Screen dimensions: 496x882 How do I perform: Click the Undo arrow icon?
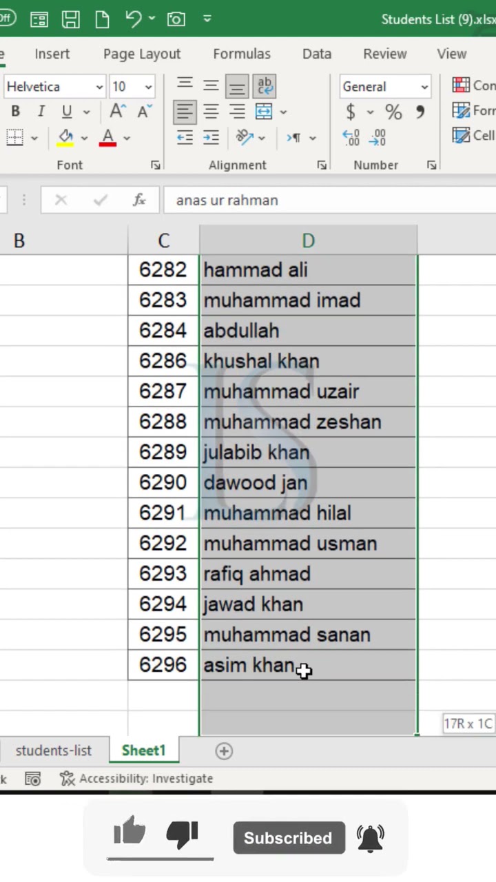(134, 19)
